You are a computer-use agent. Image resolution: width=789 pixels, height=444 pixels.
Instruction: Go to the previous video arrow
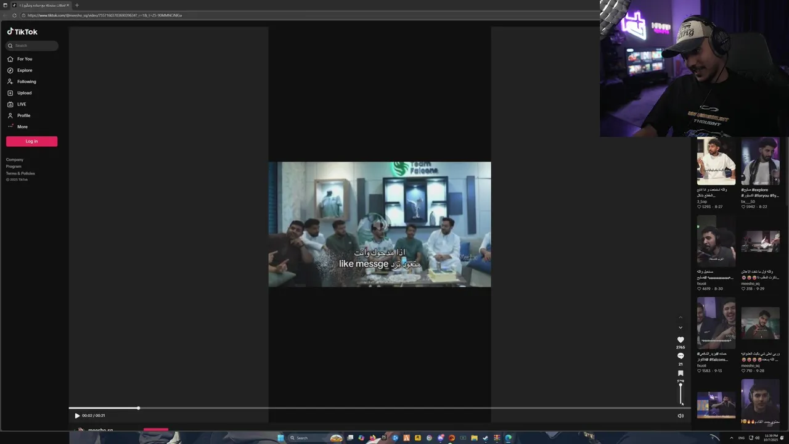pos(681,318)
